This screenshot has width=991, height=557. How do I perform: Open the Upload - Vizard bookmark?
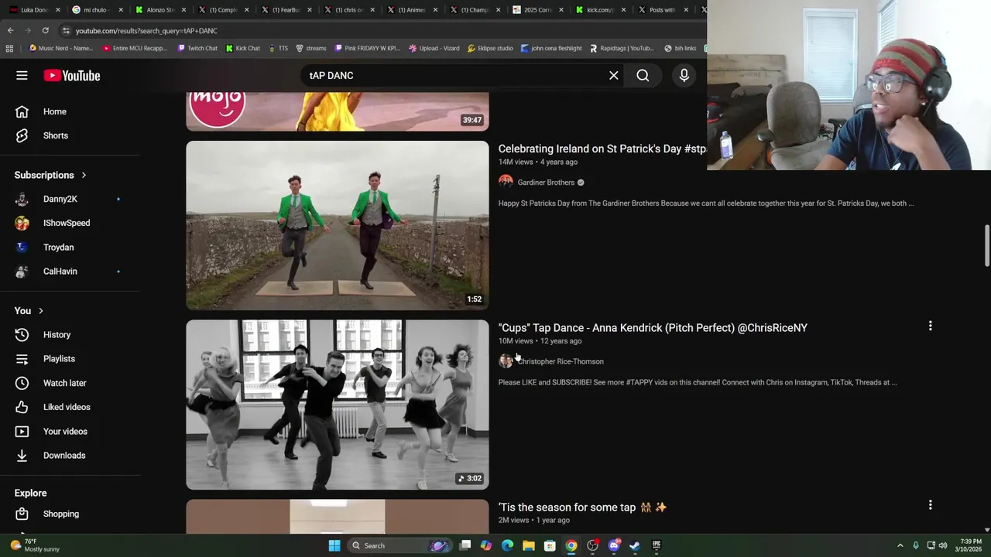(434, 48)
